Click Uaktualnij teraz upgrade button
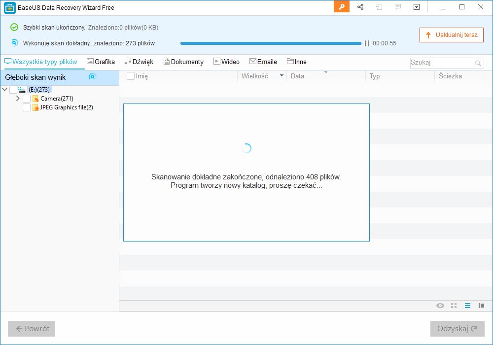This screenshot has width=493, height=345. pyautogui.click(x=452, y=35)
